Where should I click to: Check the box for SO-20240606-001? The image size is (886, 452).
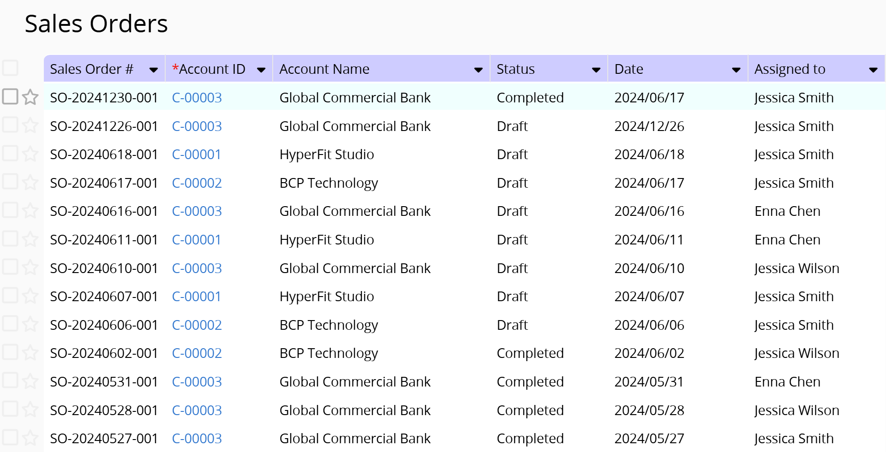point(10,324)
